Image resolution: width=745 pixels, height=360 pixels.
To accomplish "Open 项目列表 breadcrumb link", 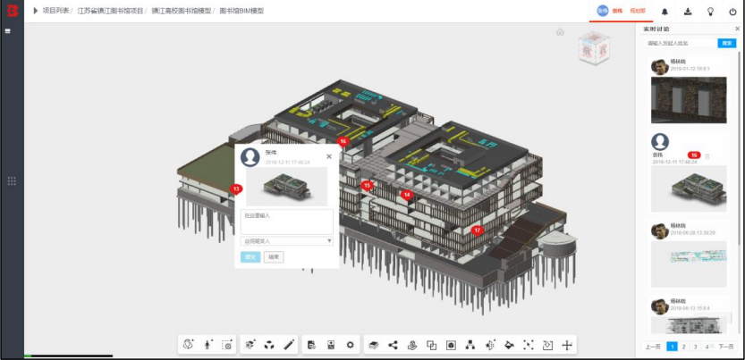I will tap(55, 11).
